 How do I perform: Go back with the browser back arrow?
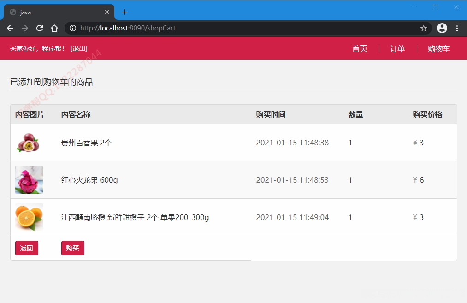click(10, 28)
